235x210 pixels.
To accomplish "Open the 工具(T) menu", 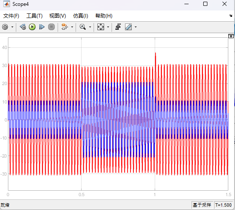I will (x=34, y=16).
